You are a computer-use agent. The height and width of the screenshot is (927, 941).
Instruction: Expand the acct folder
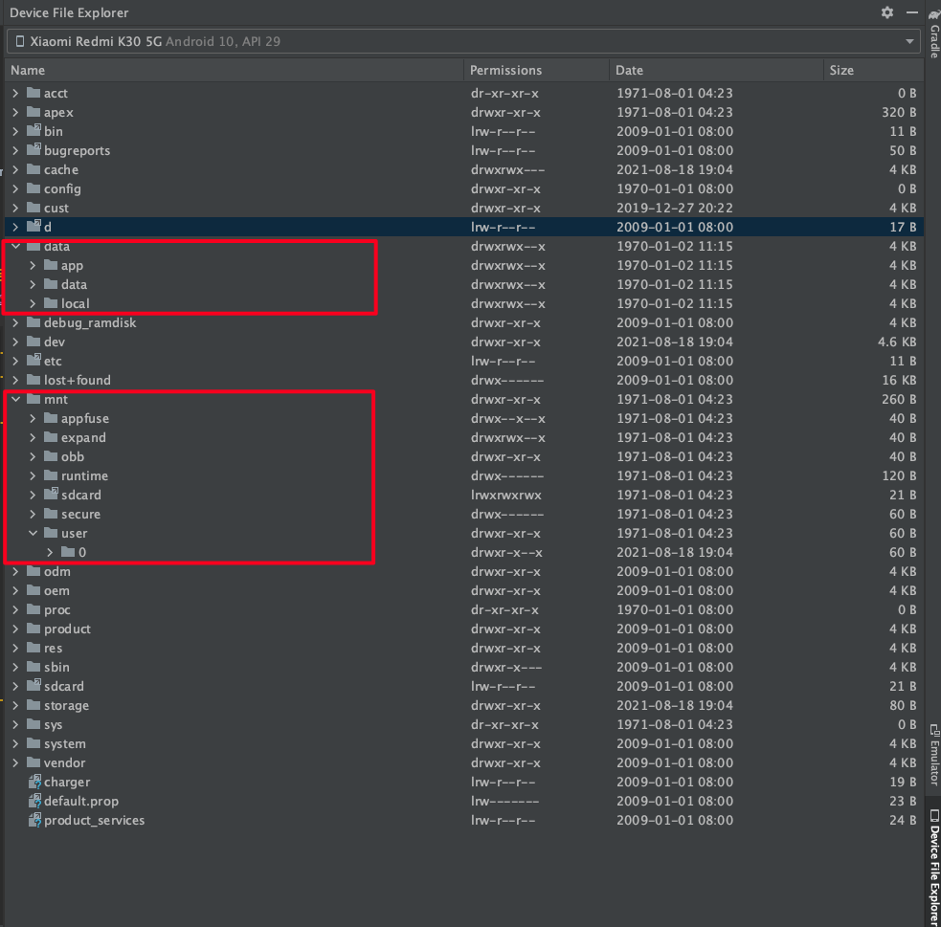pyautogui.click(x=15, y=93)
